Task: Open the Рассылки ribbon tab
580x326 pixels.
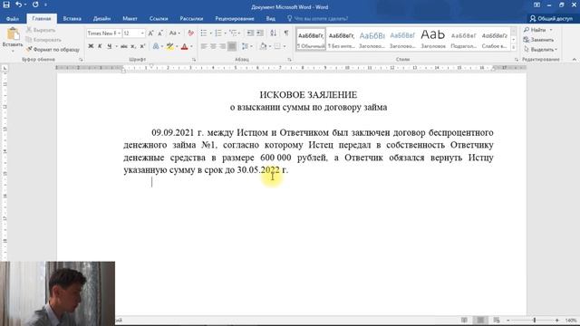Action: 191,18
